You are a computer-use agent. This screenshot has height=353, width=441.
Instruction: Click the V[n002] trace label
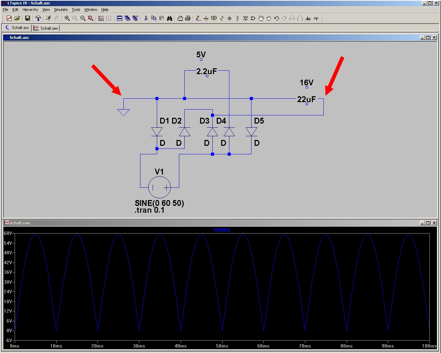tap(222, 230)
